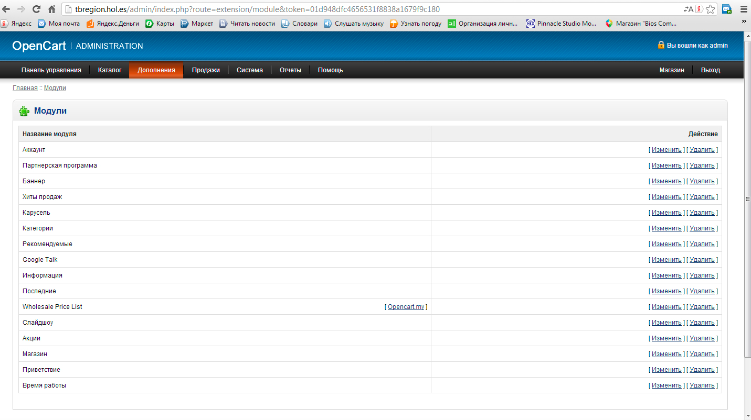Edit the Партнерская программа module
751x420 pixels.
(x=667, y=165)
